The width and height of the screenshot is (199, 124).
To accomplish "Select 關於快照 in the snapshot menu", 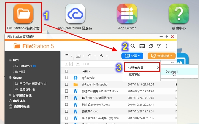I will [x=134, y=74].
